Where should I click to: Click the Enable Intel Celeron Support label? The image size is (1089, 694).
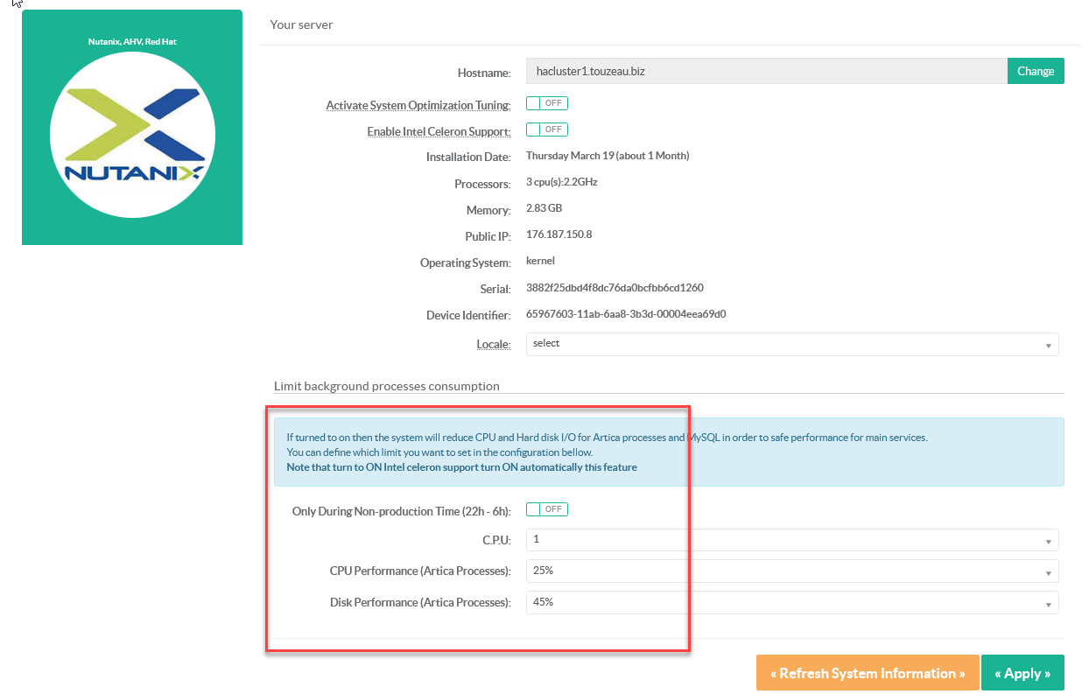438,132
